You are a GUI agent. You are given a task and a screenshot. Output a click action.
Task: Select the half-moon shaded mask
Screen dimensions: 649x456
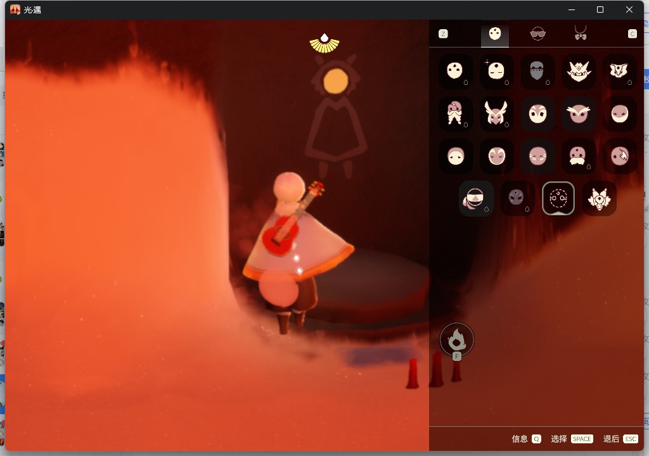coord(620,113)
